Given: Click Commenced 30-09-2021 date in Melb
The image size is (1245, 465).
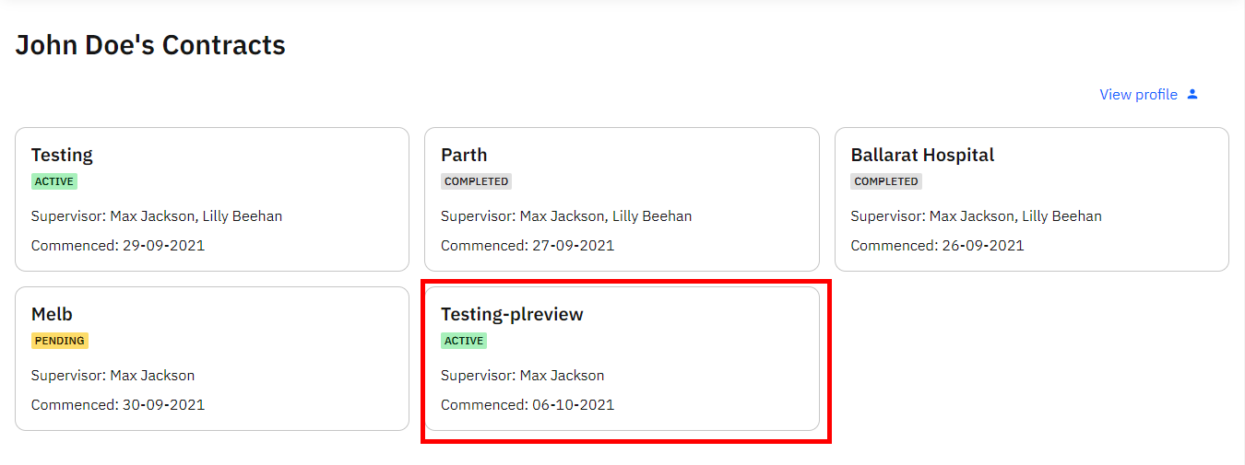Looking at the screenshot, I should pyautogui.click(x=118, y=404).
